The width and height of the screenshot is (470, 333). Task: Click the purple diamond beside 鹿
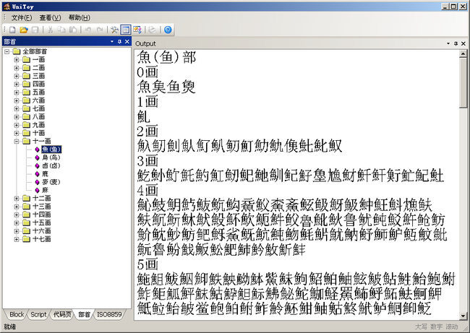37,173
